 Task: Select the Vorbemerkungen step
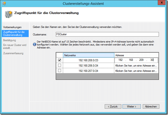(12, 27)
